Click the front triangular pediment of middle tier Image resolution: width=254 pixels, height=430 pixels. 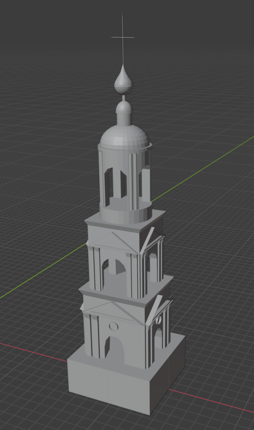point(114,243)
